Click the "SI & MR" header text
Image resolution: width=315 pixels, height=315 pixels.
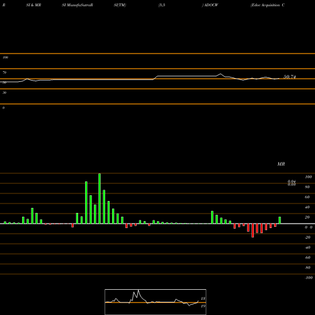tap(33, 5)
